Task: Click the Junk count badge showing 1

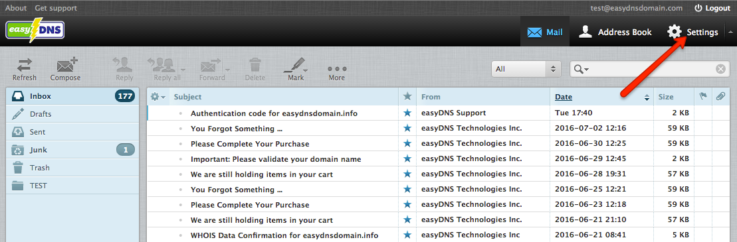Action: [x=126, y=150]
